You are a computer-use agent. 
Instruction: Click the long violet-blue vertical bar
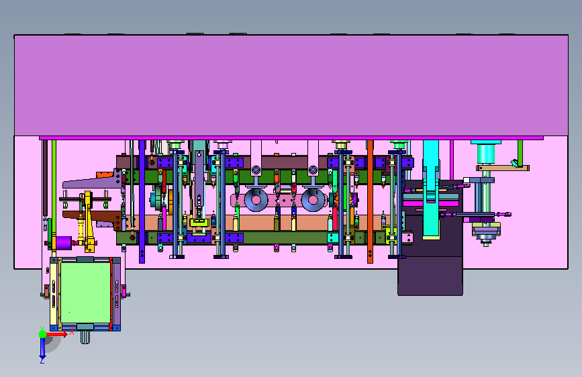click(142, 201)
